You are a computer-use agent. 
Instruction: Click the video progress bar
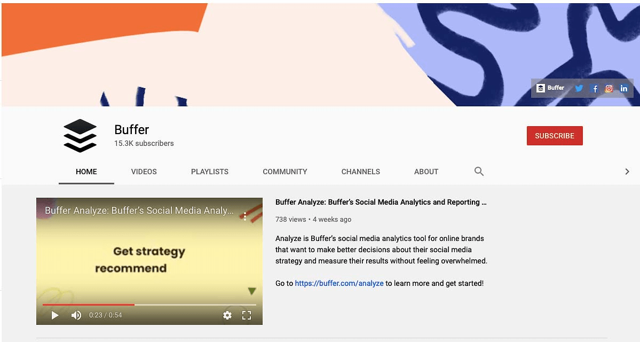(x=149, y=304)
